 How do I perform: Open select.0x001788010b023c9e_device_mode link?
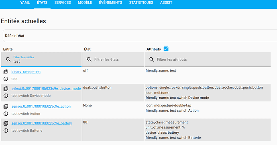coord(46,88)
